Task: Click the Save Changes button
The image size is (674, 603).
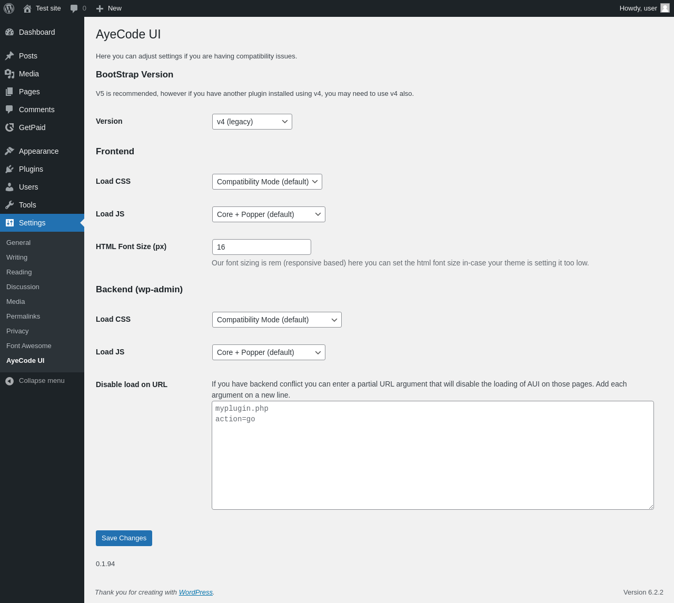Action: 124,538
